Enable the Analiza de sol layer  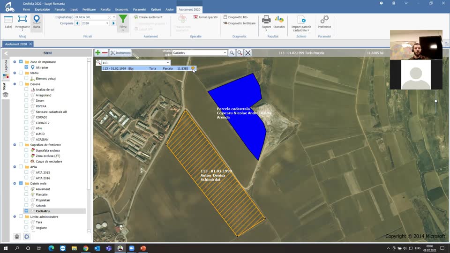(x=26, y=89)
